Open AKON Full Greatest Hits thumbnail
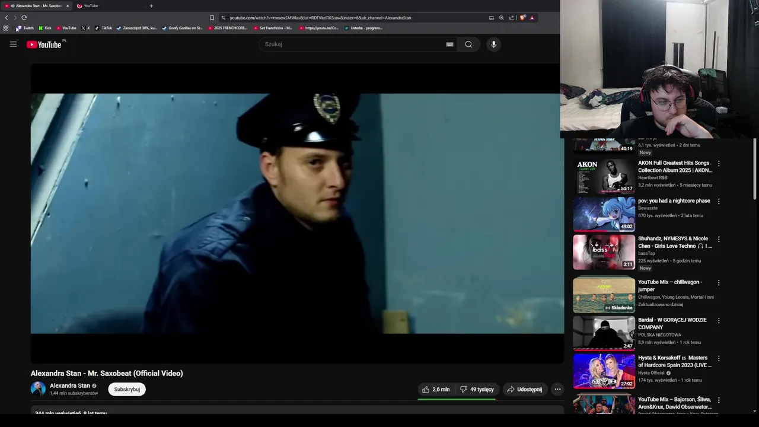Viewport: 759px width, 427px height. (604, 176)
